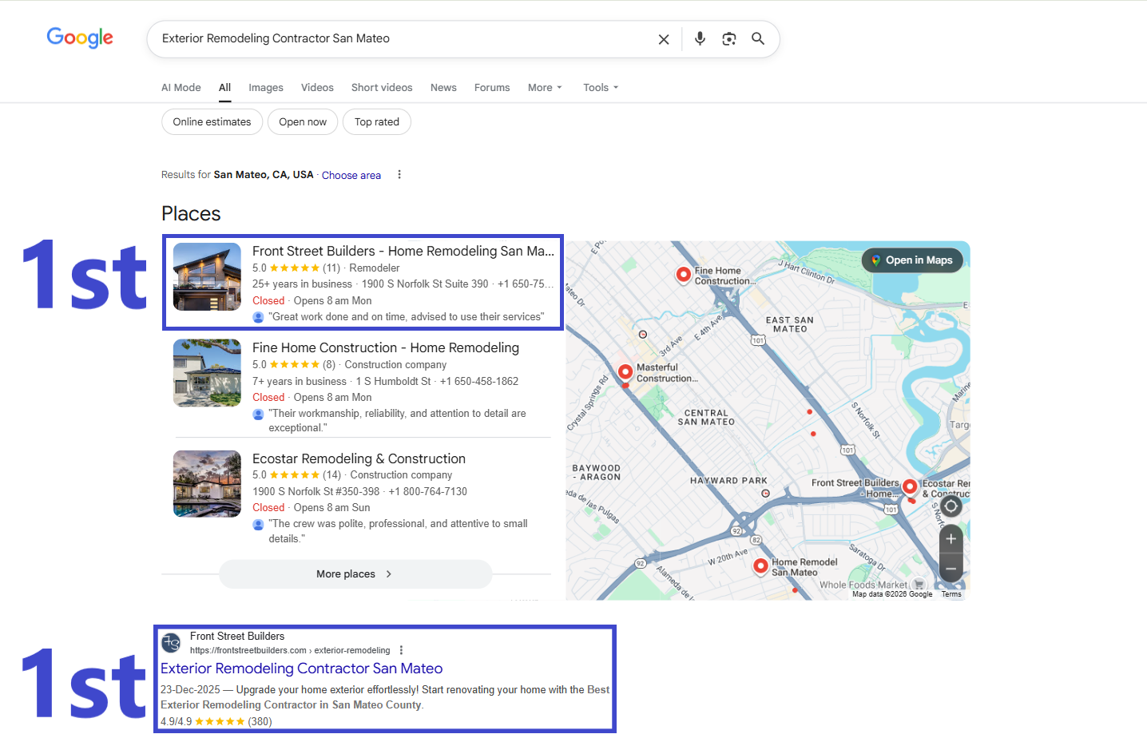Toggle the Open now filter chip
This screenshot has width=1147, height=734.
click(x=303, y=122)
